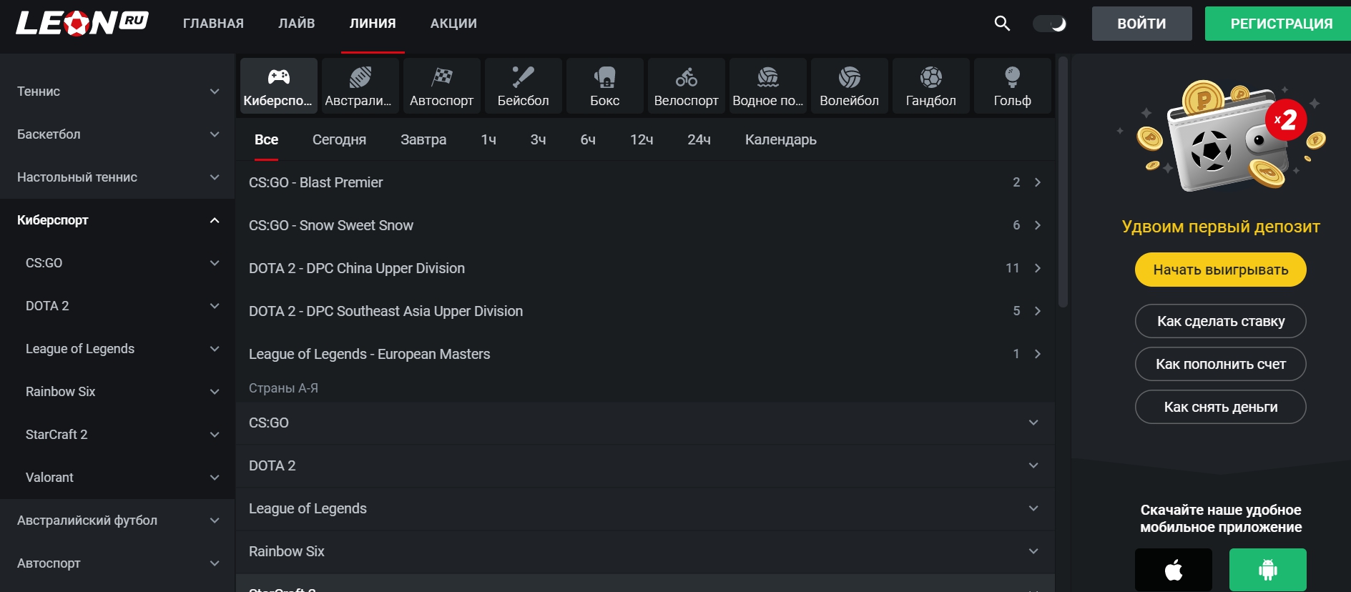This screenshot has width=1351, height=592.
Task: Open the ЛИНИЯ menu item
Action: click(373, 24)
